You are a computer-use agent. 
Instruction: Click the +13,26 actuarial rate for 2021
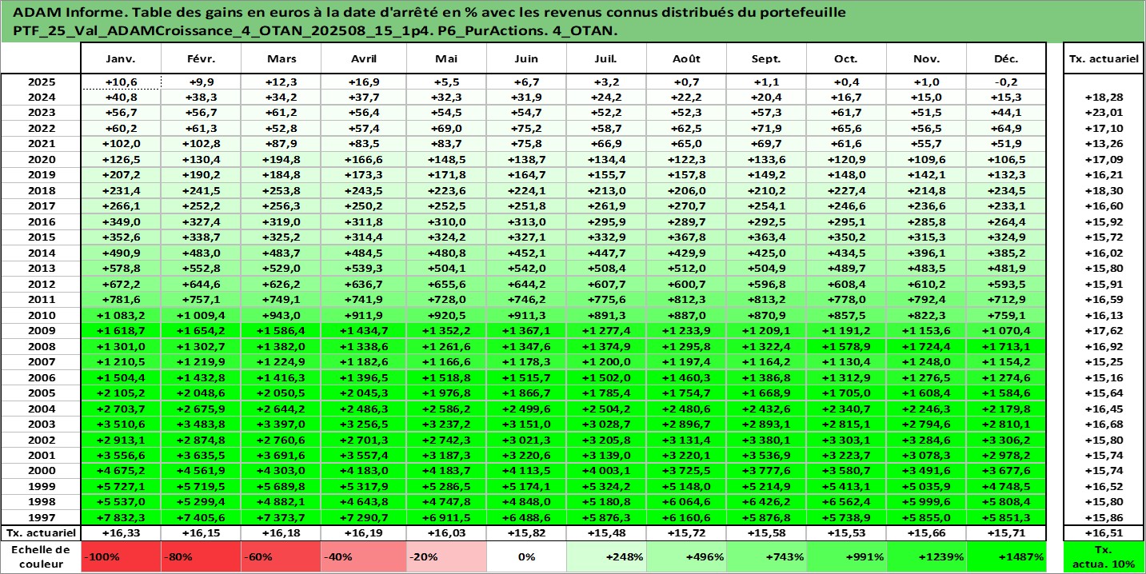[x=1104, y=144]
